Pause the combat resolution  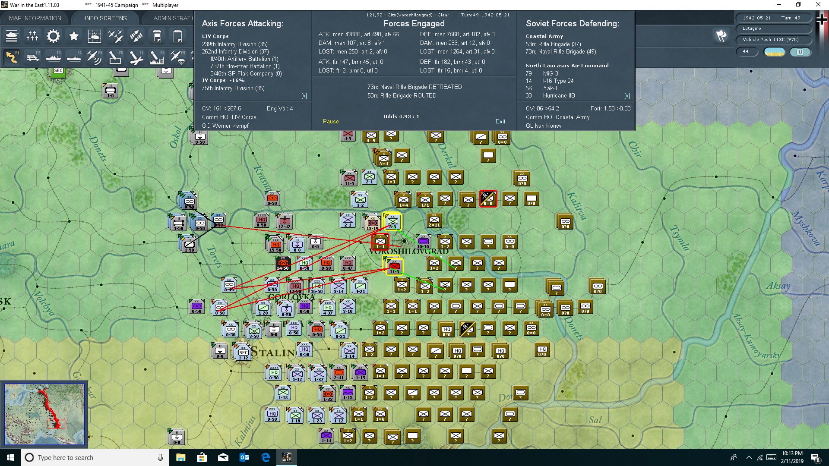point(330,121)
